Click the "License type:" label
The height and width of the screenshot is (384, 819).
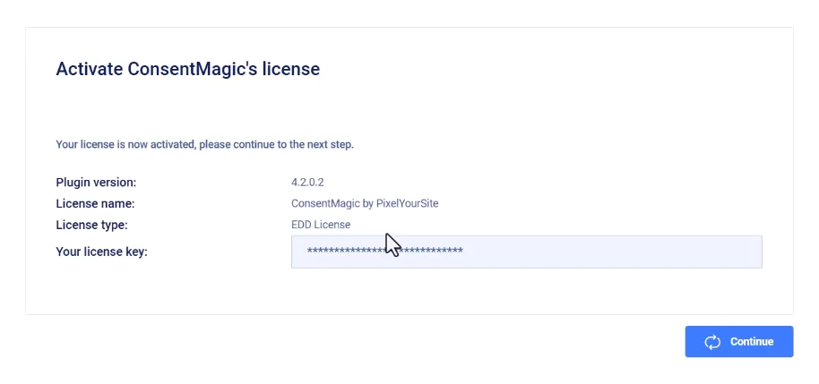(x=92, y=225)
